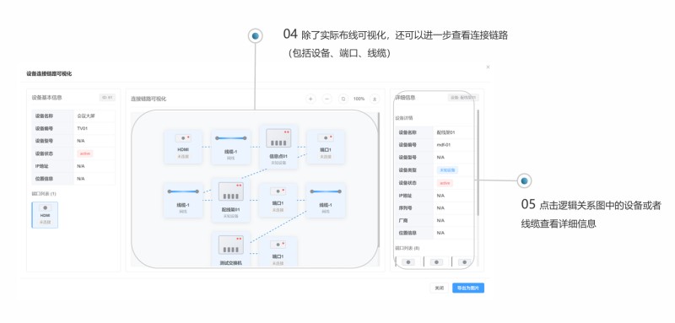Click device number value mdf-01
675x323 pixels.
(x=444, y=145)
